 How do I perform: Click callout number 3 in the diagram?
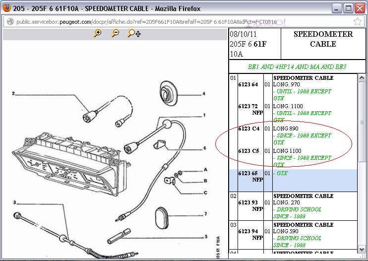click(15, 202)
